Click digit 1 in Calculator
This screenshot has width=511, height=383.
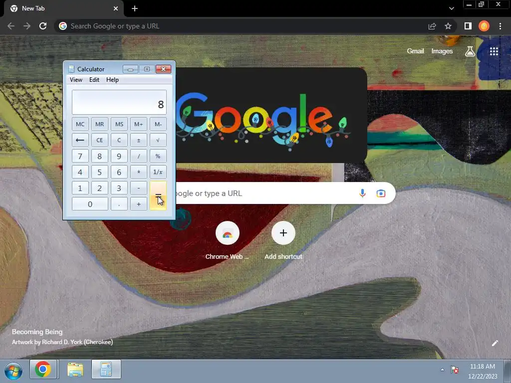tap(80, 188)
